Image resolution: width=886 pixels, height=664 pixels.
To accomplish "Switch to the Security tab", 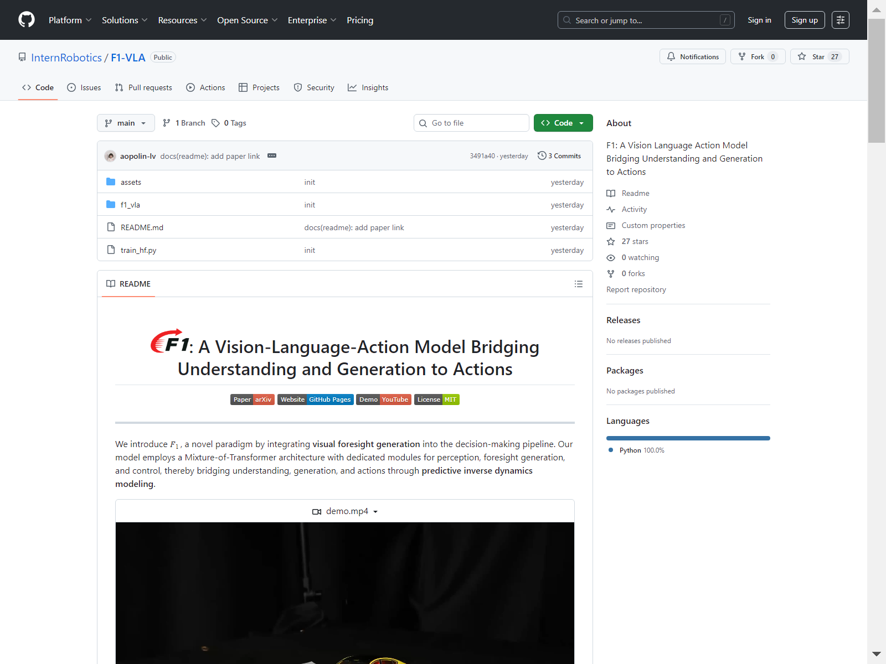I will tap(314, 87).
